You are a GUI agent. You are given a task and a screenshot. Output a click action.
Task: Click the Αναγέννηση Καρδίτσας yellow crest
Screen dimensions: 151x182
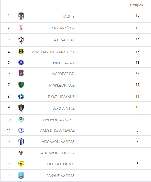point(21,51)
